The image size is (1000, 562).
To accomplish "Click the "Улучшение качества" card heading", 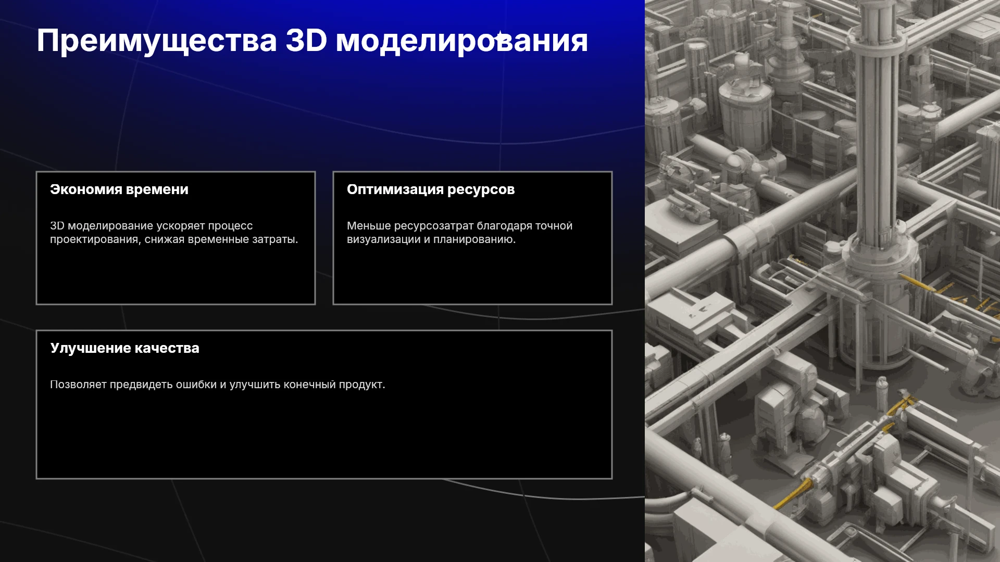I will tap(125, 348).
